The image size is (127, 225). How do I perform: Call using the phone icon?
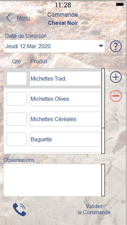pyautogui.click(x=19, y=209)
